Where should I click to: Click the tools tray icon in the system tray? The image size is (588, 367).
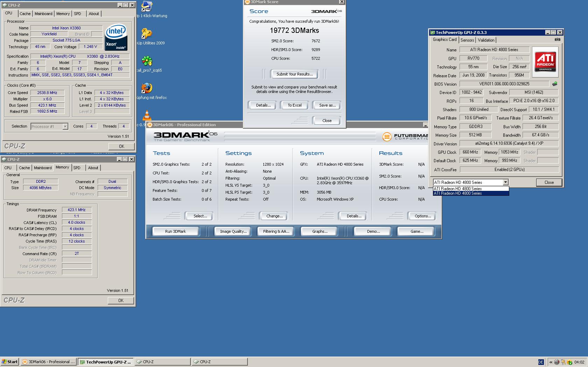pyautogui.click(x=563, y=362)
